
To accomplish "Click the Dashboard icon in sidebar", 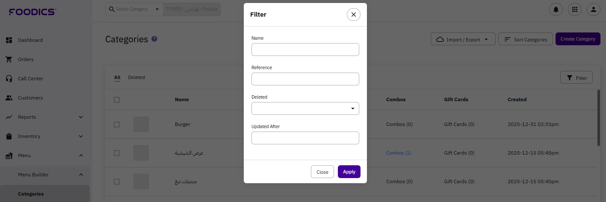I will 9,40.
